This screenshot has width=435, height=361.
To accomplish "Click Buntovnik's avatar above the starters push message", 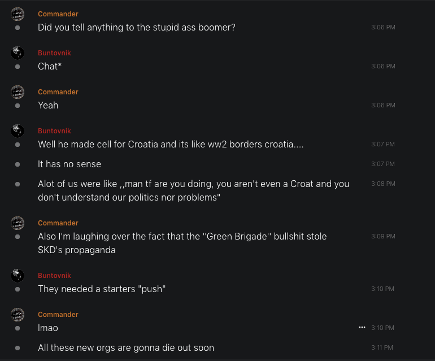I will click(x=18, y=276).
